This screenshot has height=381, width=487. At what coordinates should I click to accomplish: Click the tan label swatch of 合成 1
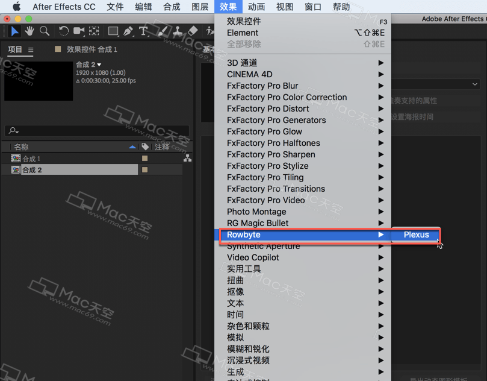[144, 159]
